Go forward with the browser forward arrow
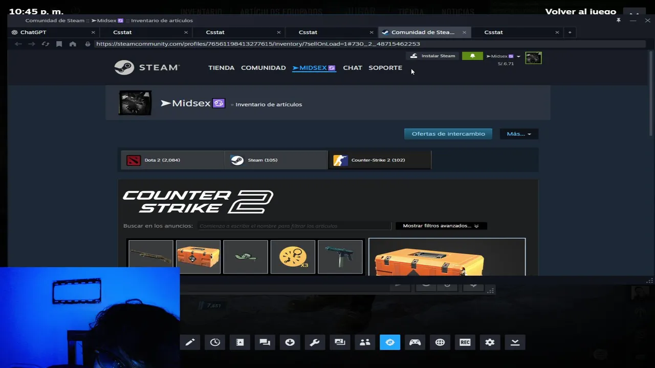The image size is (655, 368). tap(32, 44)
